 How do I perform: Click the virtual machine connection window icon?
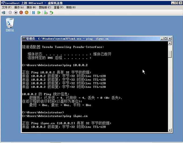click(x=3, y=3)
